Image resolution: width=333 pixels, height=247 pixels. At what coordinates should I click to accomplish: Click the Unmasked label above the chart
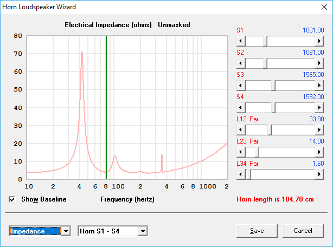tap(174, 25)
